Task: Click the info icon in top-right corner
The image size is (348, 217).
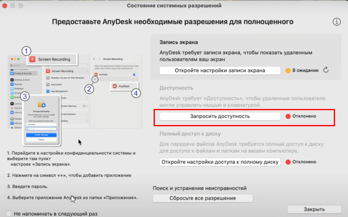Action: (336, 22)
